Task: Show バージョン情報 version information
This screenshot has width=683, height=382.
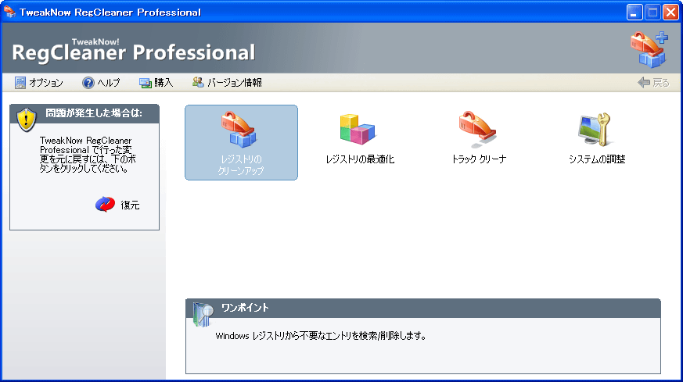Action: [227, 83]
